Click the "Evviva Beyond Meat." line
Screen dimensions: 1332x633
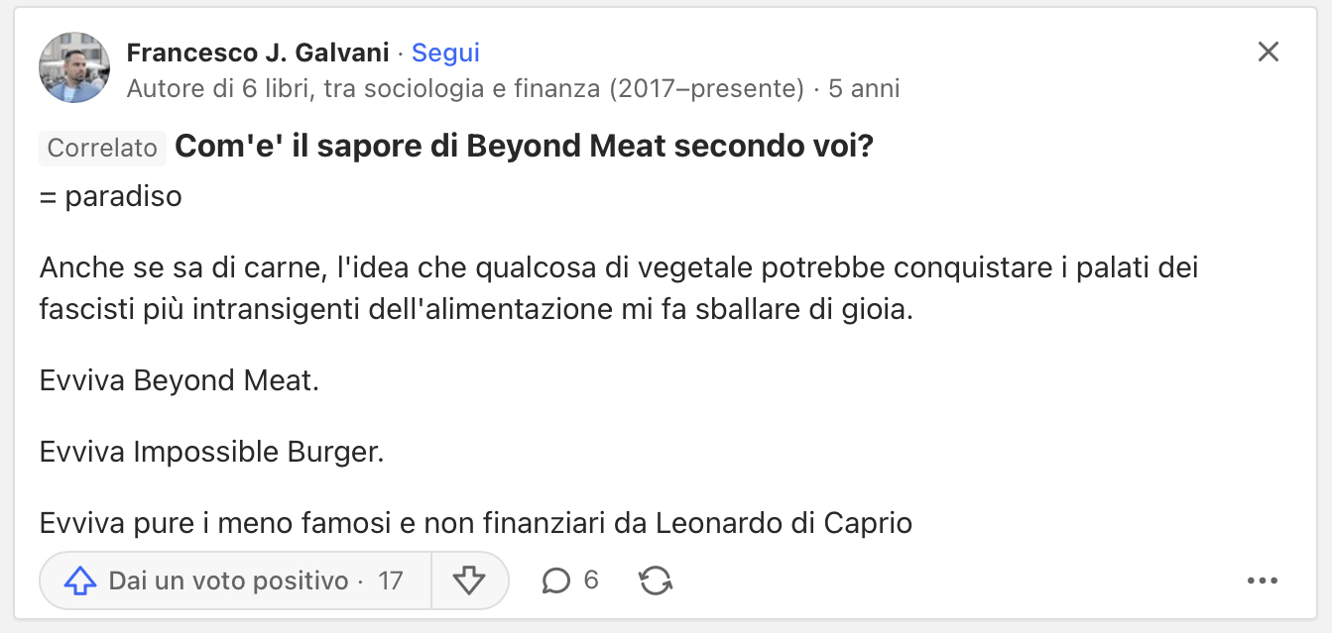[x=180, y=380]
